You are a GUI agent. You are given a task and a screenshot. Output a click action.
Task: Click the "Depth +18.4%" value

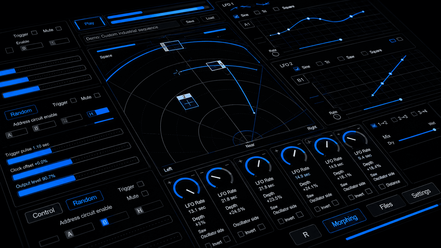coord(372,166)
